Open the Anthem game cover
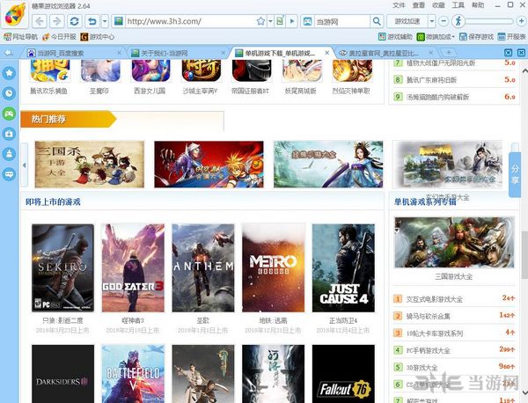This screenshot has height=403, width=528. (x=203, y=268)
